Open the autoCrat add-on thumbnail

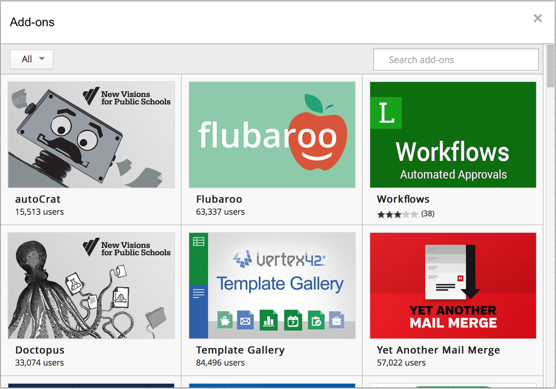[x=91, y=135]
